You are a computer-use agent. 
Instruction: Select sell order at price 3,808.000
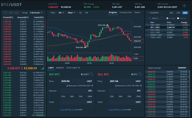[x=23, y=22]
